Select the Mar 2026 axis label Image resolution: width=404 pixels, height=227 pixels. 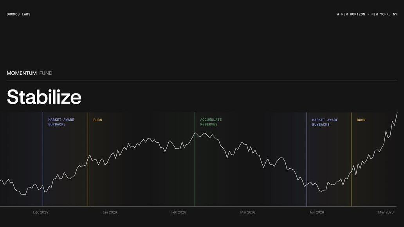pos(247,213)
